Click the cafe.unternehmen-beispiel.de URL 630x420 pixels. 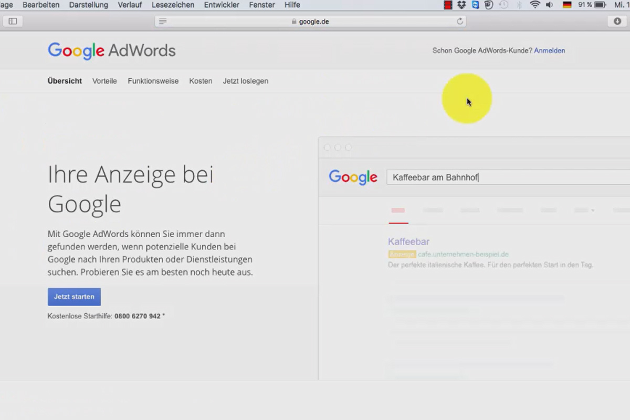tap(463, 254)
